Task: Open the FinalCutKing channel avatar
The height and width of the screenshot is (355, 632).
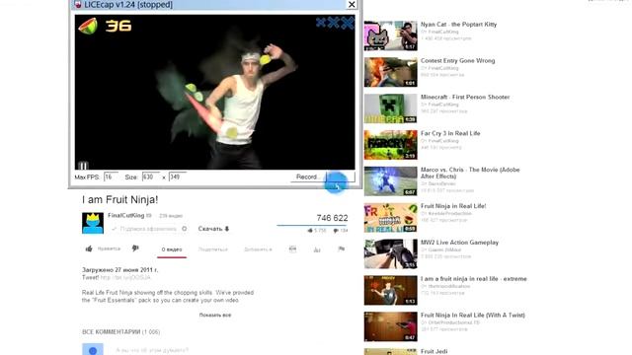Action: [x=93, y=223]
